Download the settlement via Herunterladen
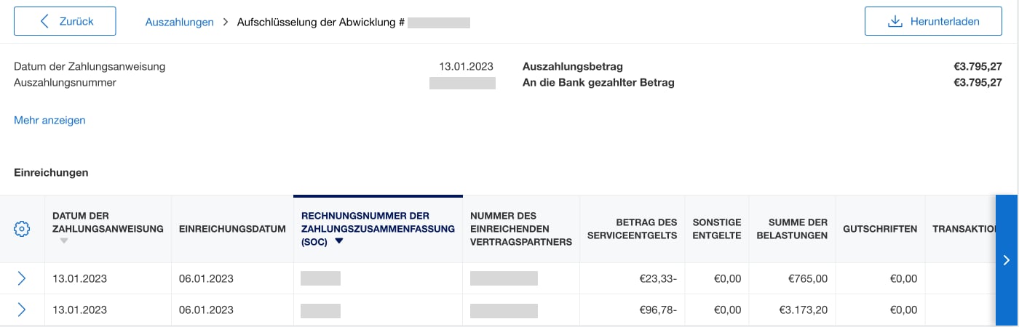The height and width of the screenshot is (327, 1019). tap(932, 21)
